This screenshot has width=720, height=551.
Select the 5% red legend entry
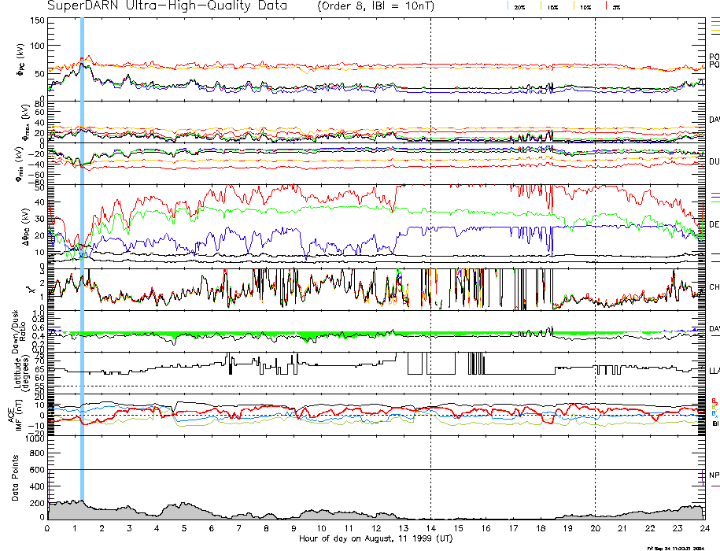(x=615, y=6)
